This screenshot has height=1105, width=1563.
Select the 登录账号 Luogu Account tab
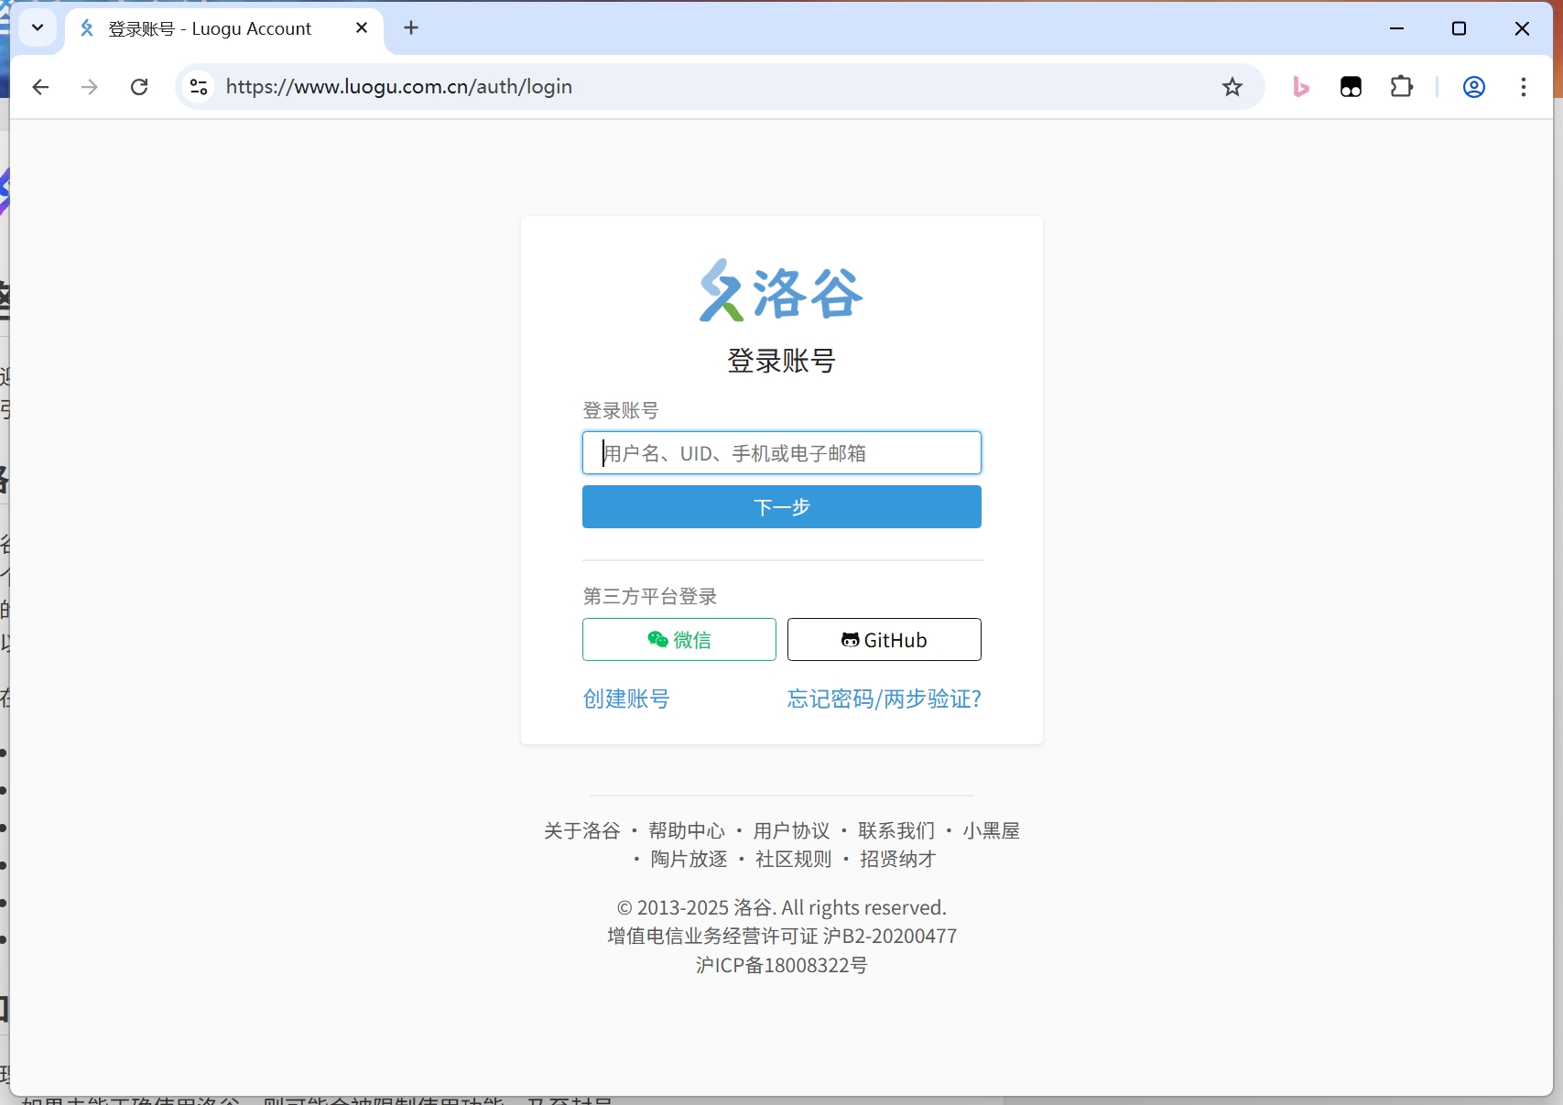[211, 29]
